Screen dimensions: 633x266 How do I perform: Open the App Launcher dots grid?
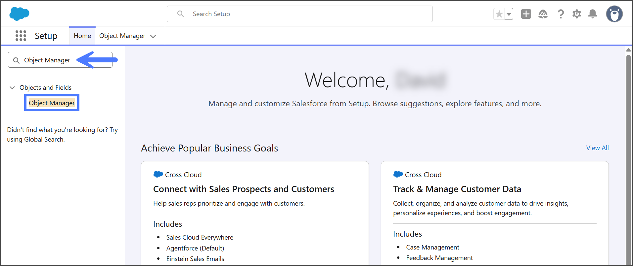click(x=21, y=36)
